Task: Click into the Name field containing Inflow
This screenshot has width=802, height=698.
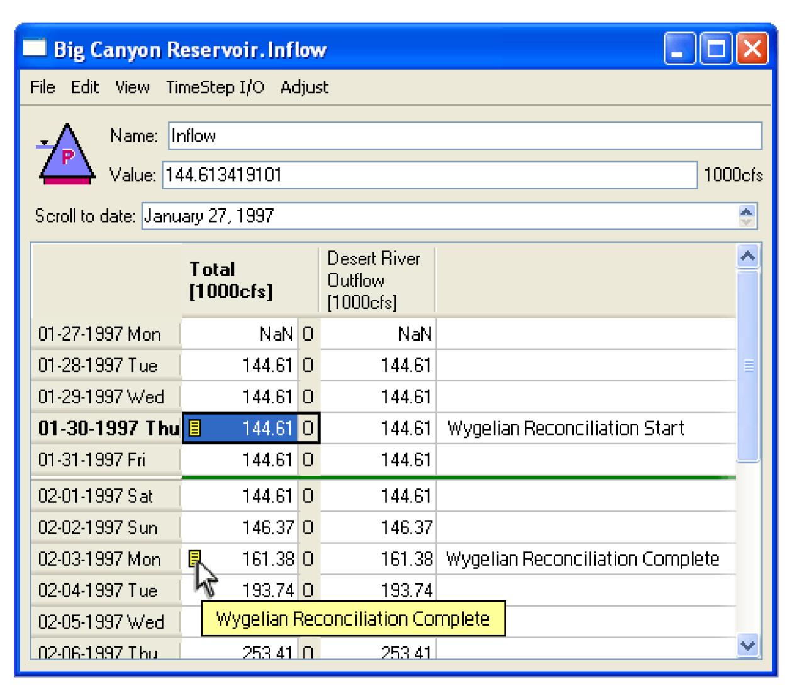Action: tap(464, 136)
